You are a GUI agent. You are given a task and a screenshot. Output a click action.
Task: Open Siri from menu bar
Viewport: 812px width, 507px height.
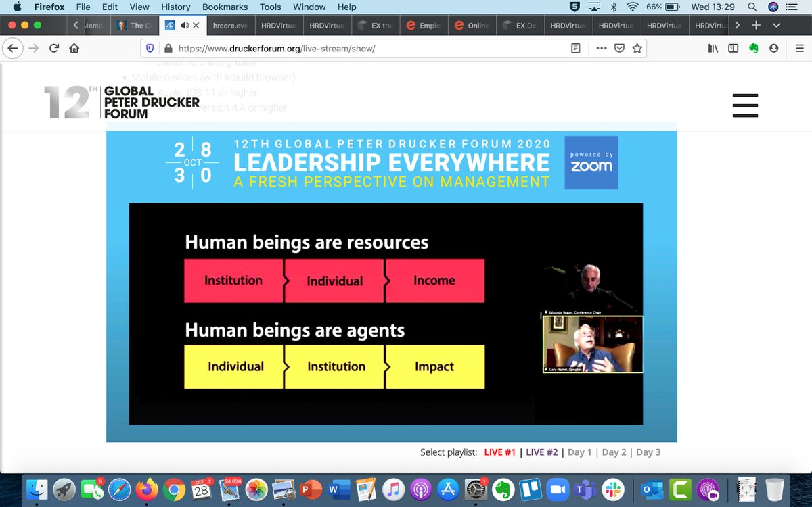coord(774,7)
